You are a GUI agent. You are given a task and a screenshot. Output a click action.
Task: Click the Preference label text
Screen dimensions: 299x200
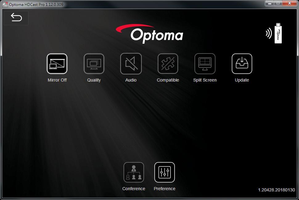165,189
